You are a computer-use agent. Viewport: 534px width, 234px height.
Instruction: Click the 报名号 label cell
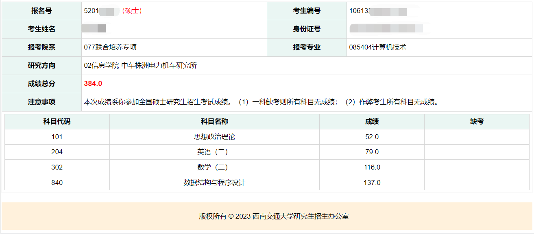tap(41, 11)
